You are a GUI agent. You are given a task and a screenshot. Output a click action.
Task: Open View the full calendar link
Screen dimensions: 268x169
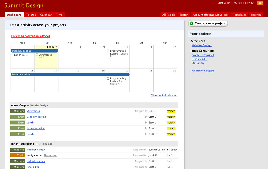tap(164, 95)
